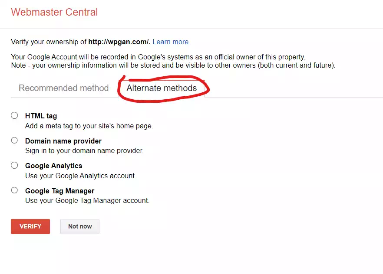Click the Webmaster Central heading
The image size is (383, 274).
[x=54, y=12]
